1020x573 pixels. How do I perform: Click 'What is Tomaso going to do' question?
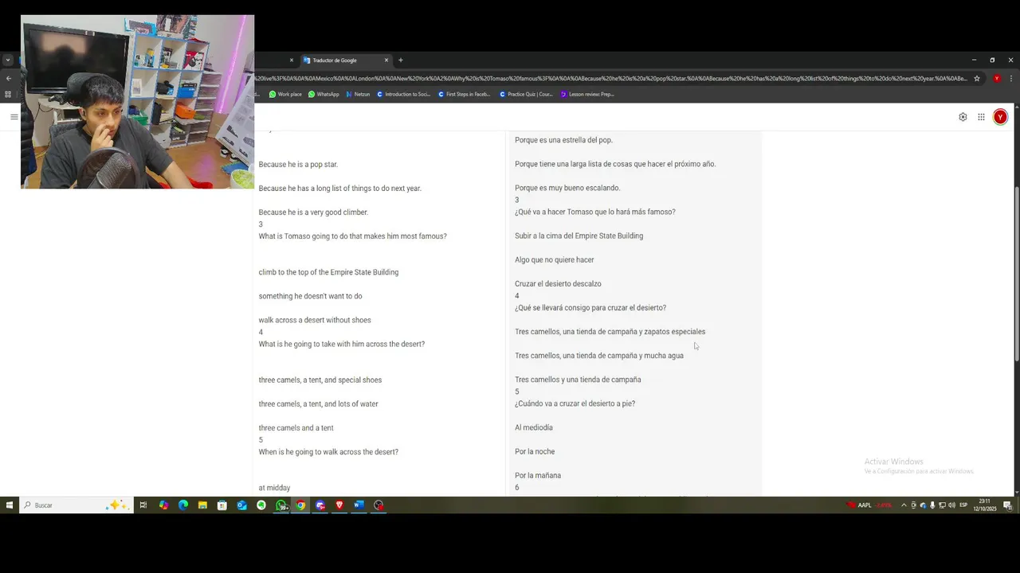[352, 236]
